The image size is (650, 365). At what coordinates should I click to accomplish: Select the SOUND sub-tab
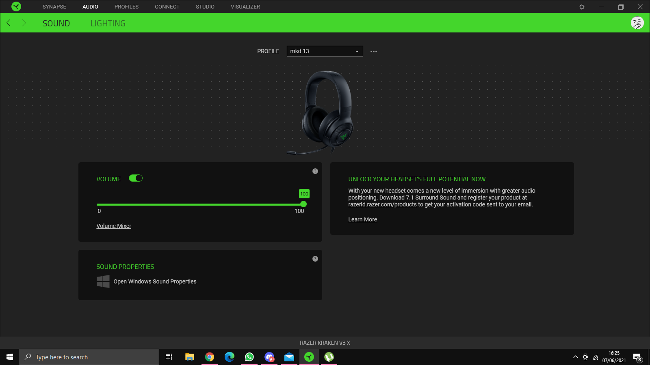point(56,24)
